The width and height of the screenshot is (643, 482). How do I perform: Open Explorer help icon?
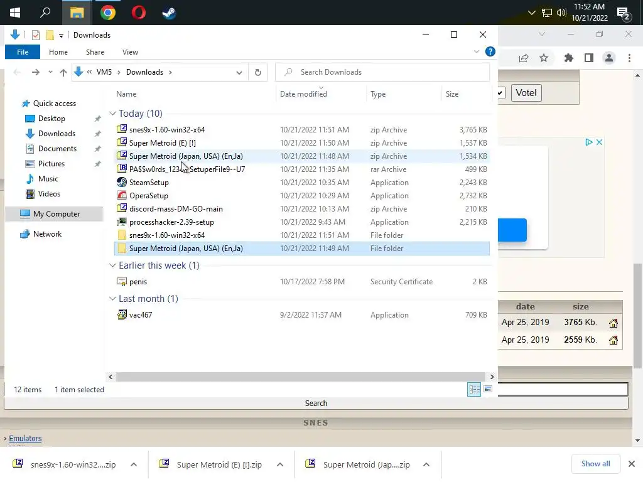490,51
